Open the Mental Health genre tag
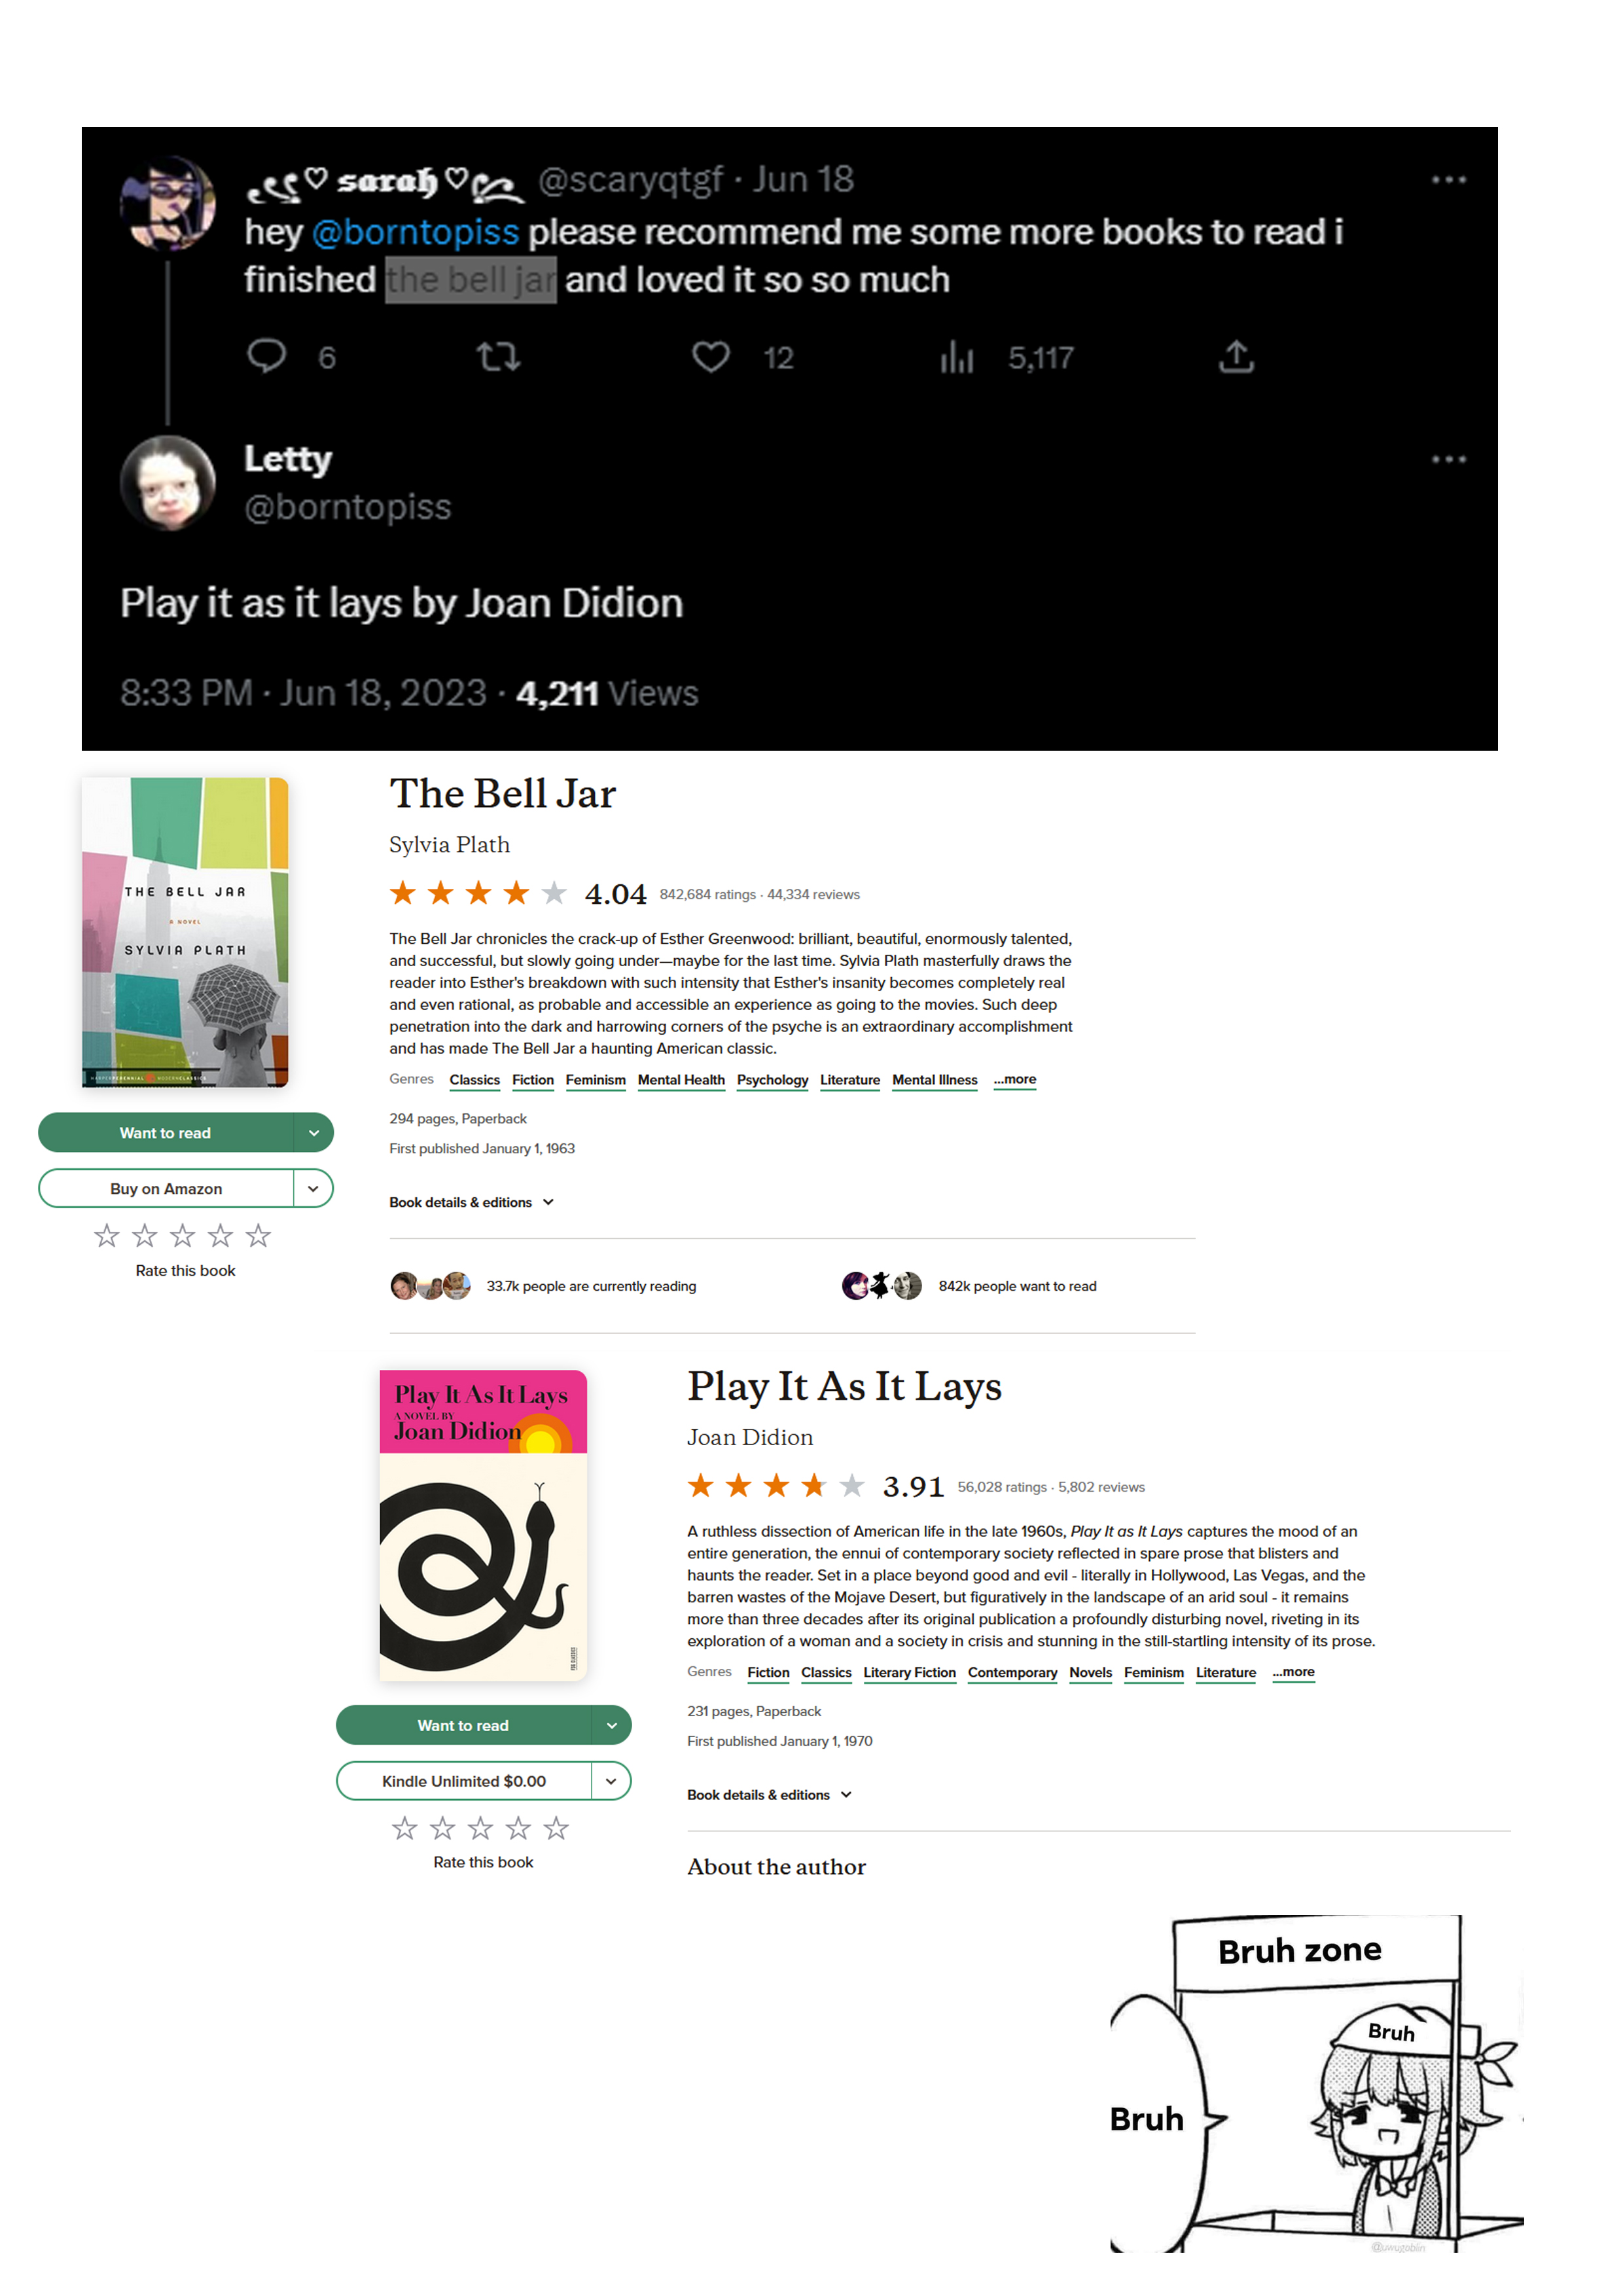 coord(681,1080)
